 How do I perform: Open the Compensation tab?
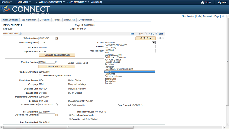tap(86, 20)
